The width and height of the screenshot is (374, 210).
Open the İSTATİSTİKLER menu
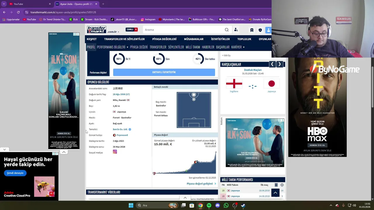pyautogui.click(x=220, y=39)
